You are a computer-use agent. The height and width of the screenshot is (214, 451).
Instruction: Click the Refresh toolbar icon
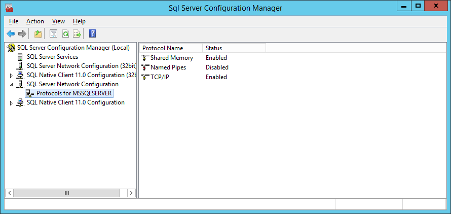tap(65, 34)
